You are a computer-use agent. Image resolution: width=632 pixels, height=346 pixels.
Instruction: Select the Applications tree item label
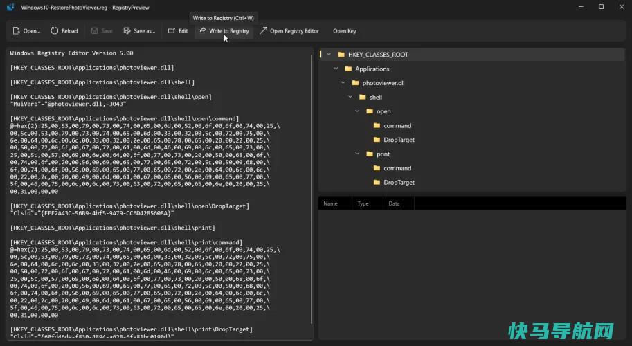372,69
